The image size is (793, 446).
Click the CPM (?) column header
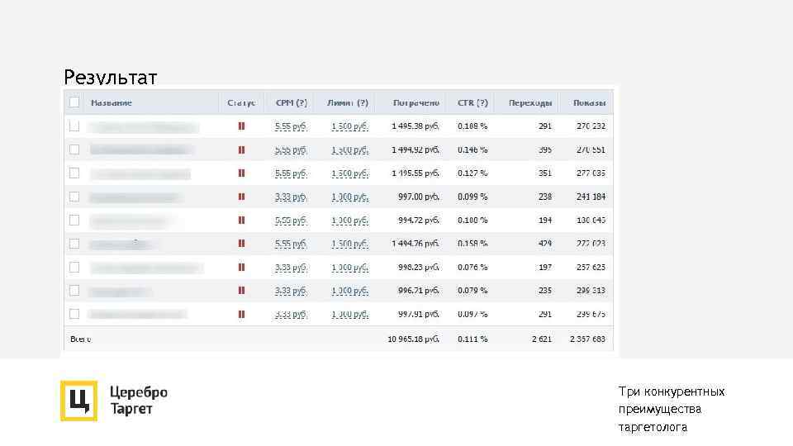pos(292,102)
